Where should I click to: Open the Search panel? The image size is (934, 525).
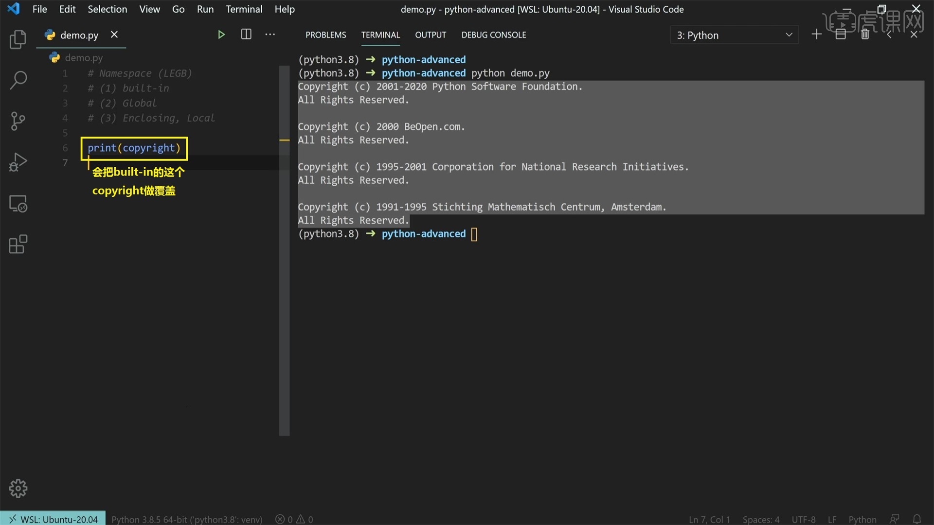coord(18,80)
